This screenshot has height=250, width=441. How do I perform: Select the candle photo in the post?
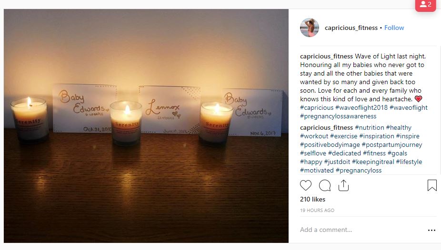[x=146, y=125]
